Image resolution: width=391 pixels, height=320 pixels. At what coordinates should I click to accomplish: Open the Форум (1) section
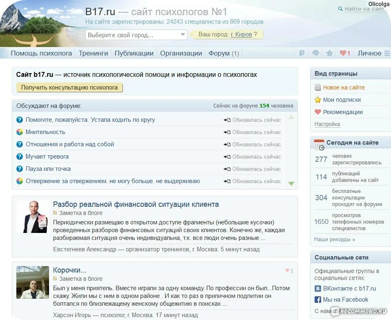(223, 54)
